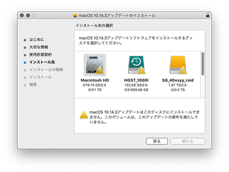Click the warning triangle beside the error message
The height and width of the screenshot is (172, 229).
[84, 115]
